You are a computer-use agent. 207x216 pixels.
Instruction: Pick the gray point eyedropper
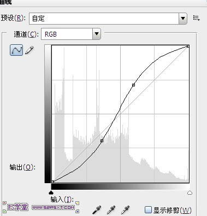111,210
